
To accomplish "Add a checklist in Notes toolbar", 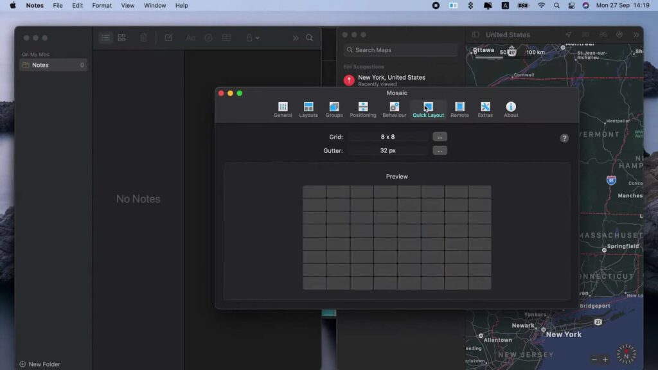I will [209, 38].
